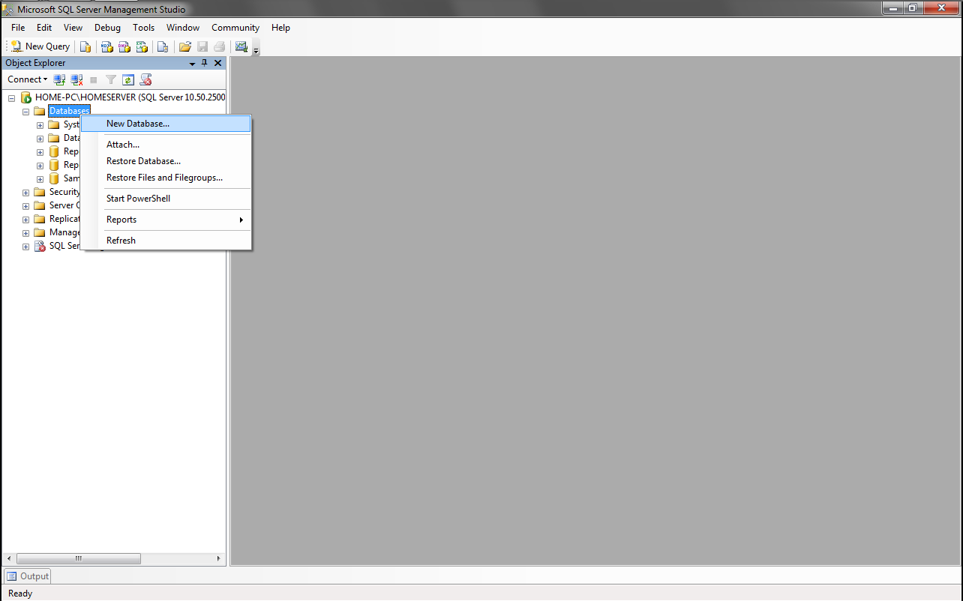The width and height of the screenshot is (963, 601).
Task: Select the highlighted Databases tree label
Action: click(69, 111)
